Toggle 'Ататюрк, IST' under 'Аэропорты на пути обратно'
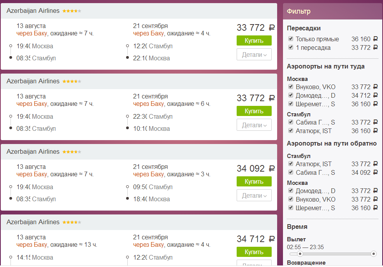 pos(291,164)
